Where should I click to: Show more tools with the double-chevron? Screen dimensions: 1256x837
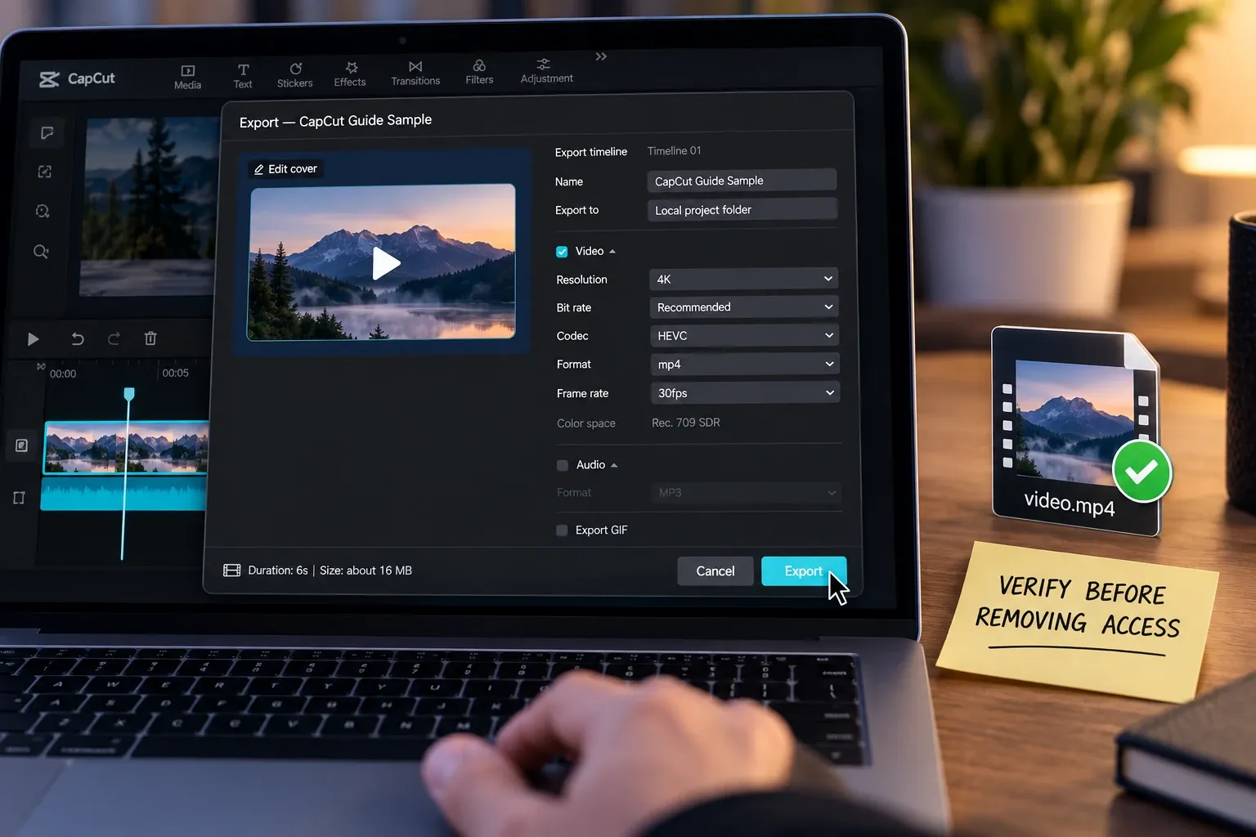point(601,56)
